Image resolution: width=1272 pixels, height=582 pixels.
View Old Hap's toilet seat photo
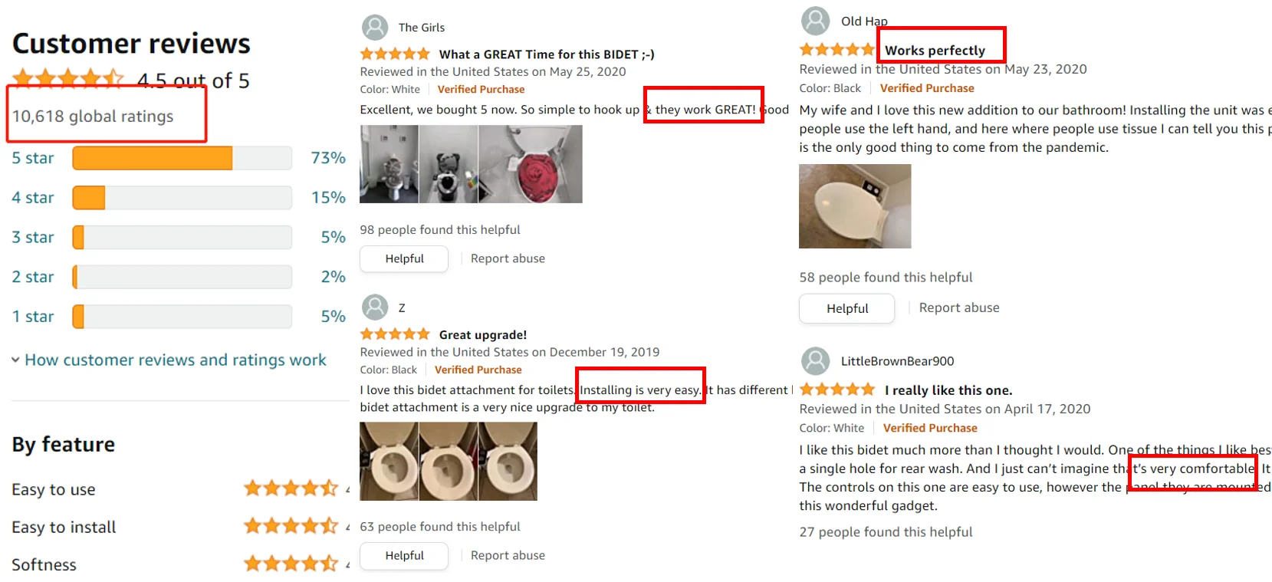point(855,206)
